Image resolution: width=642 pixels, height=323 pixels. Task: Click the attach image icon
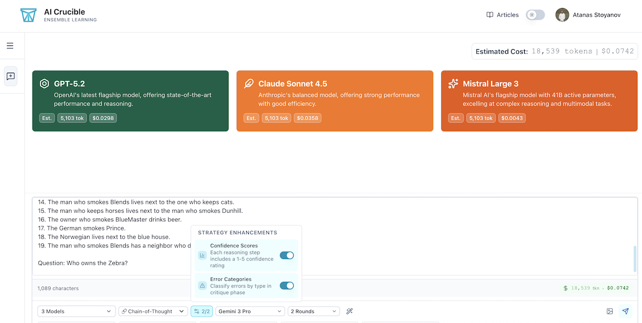[609, 311]
